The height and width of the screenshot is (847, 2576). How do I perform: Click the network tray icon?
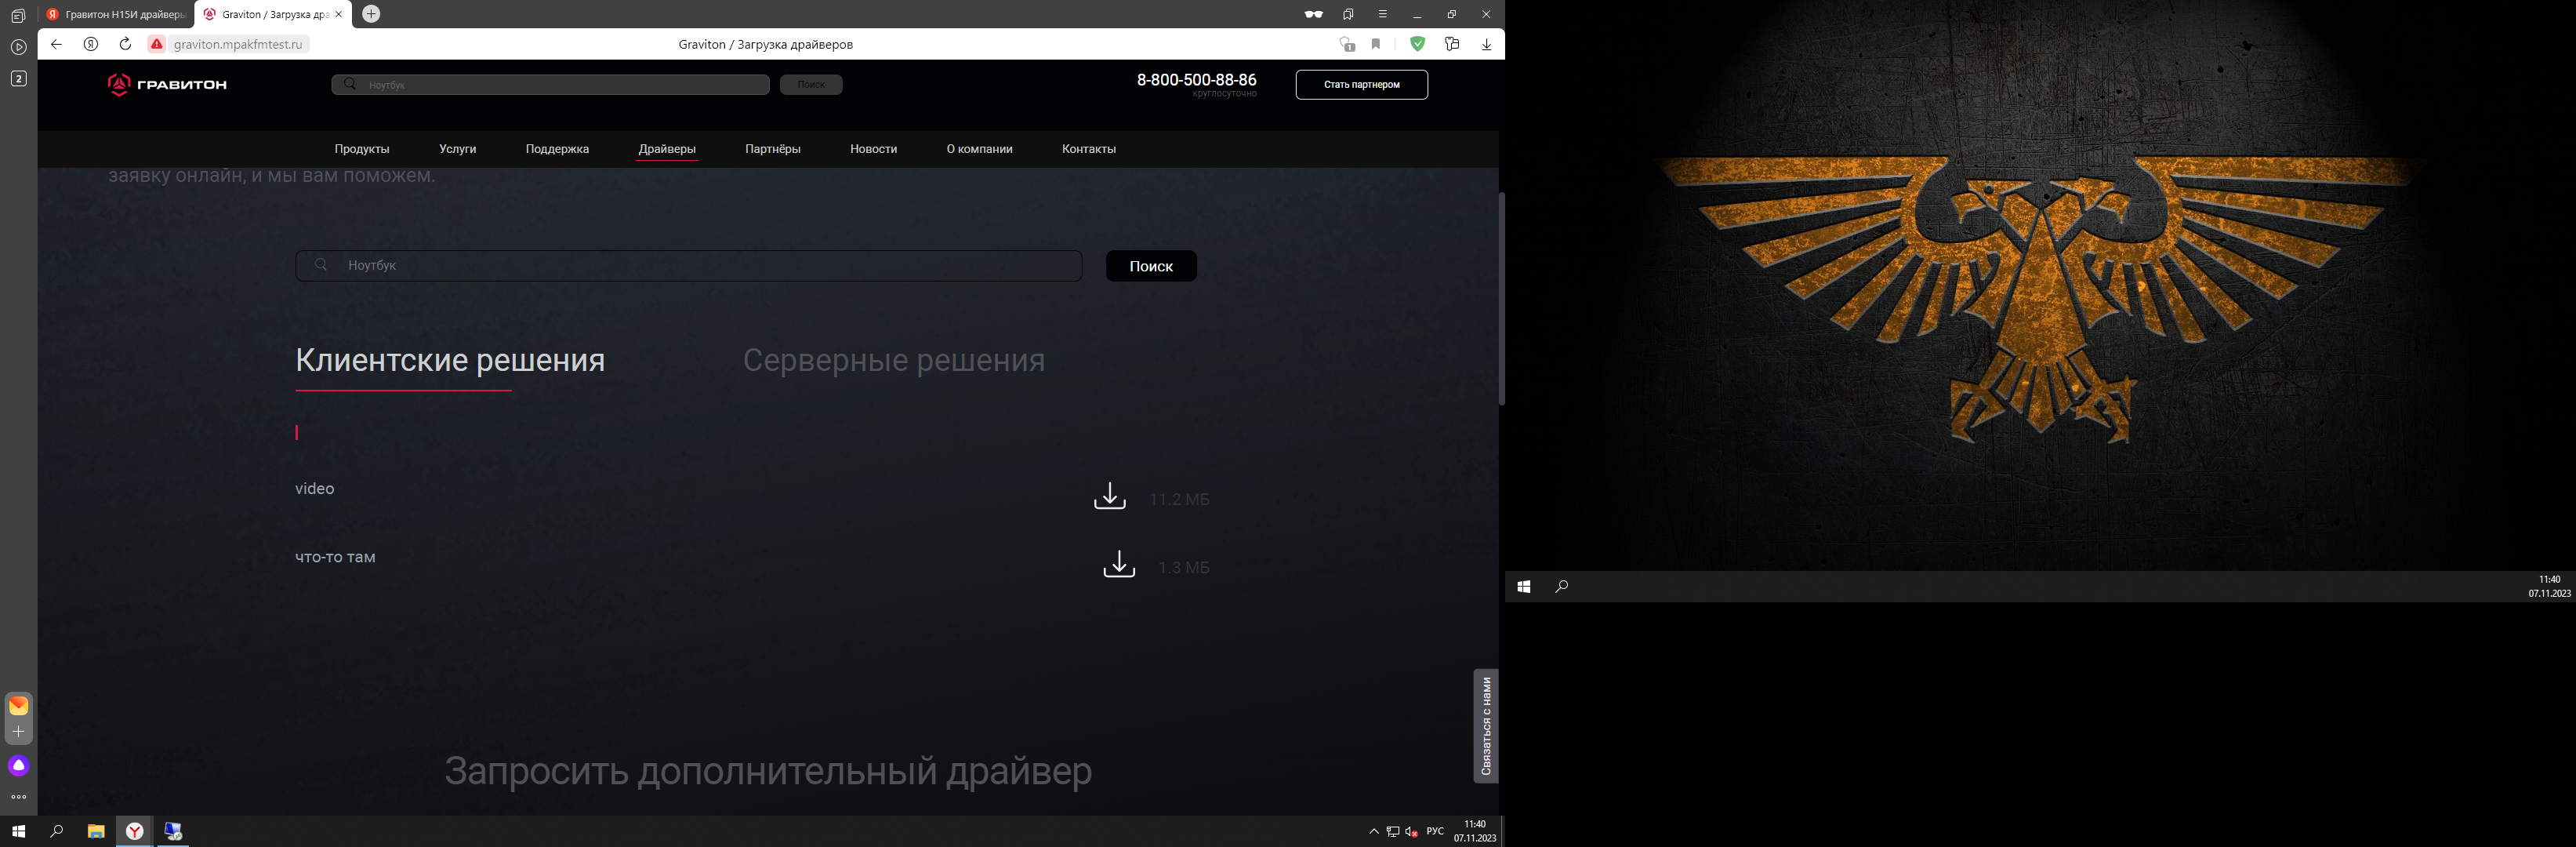pyautogui.click(x=1392, y=832)
